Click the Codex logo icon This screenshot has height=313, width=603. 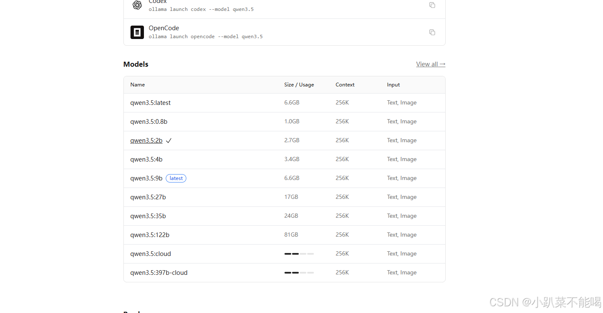point(137,5)
